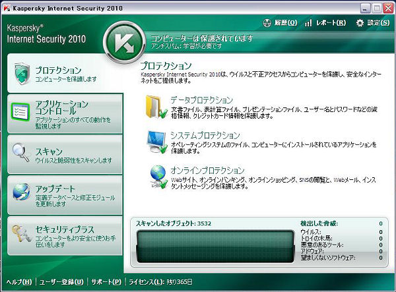Click the globe icon for オンラインプロテクション
Image resolution: width=396 pixels, height=292 pixels.
[x=158, y=177]
